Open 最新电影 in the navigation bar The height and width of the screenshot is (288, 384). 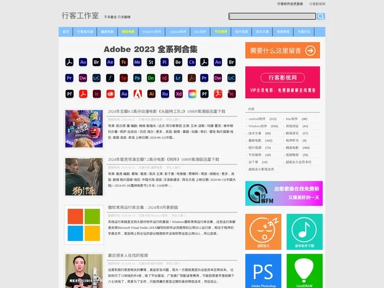click(107, 32)
